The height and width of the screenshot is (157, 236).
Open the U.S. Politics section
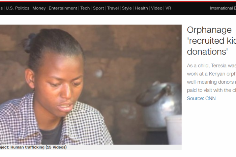click(18, 8)
